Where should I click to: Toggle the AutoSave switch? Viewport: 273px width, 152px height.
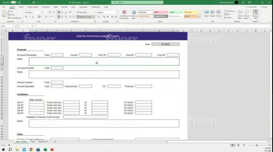pyautogui.click(x=13, y=2)
